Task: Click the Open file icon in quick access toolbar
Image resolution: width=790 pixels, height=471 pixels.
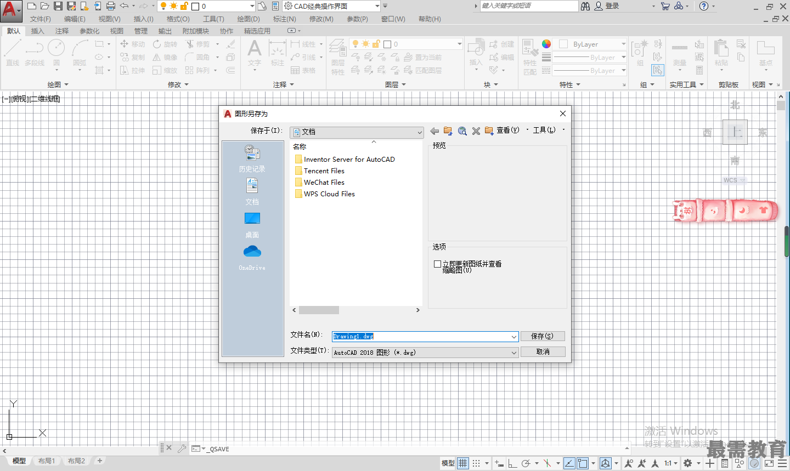Action: tap(45, 6)
